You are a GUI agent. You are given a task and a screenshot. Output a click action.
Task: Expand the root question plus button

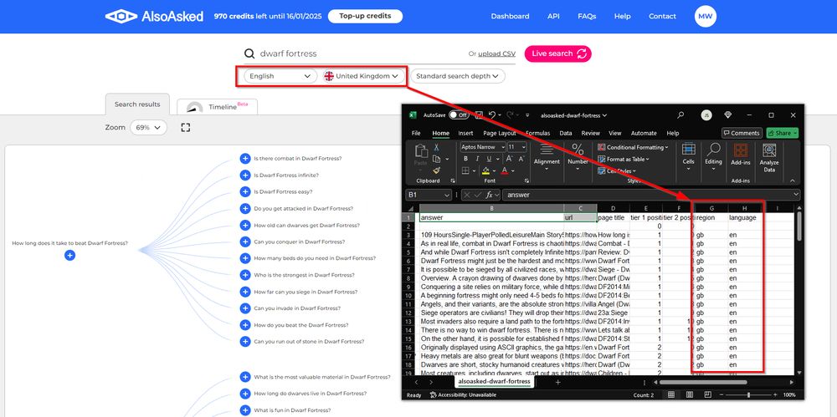coord(70,256)
